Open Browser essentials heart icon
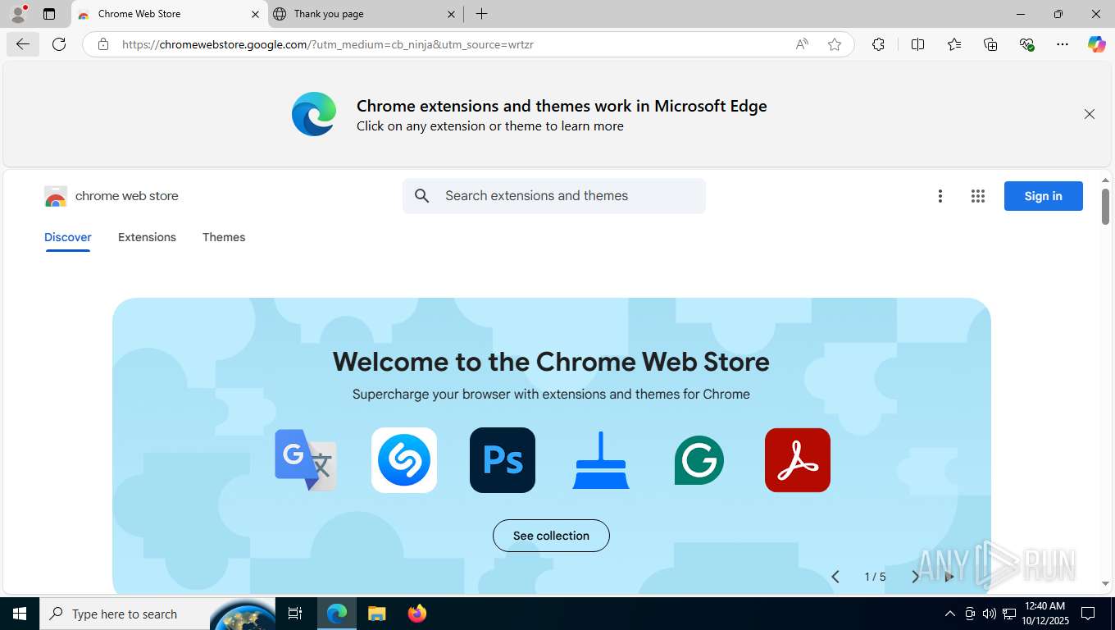 point(1026,44)
